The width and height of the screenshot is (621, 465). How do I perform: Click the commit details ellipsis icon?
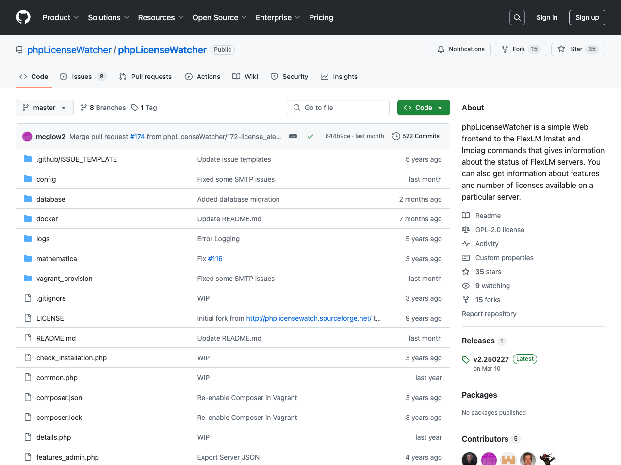293,136
